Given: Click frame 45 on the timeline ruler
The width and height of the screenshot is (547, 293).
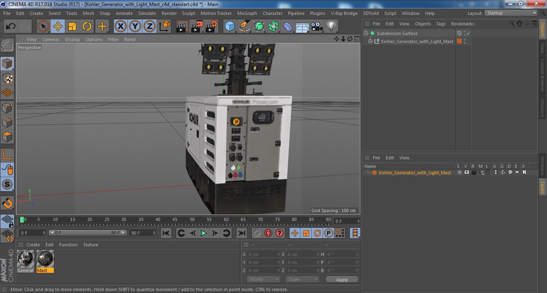Looking at the screenshot, I should click(175, 220).
